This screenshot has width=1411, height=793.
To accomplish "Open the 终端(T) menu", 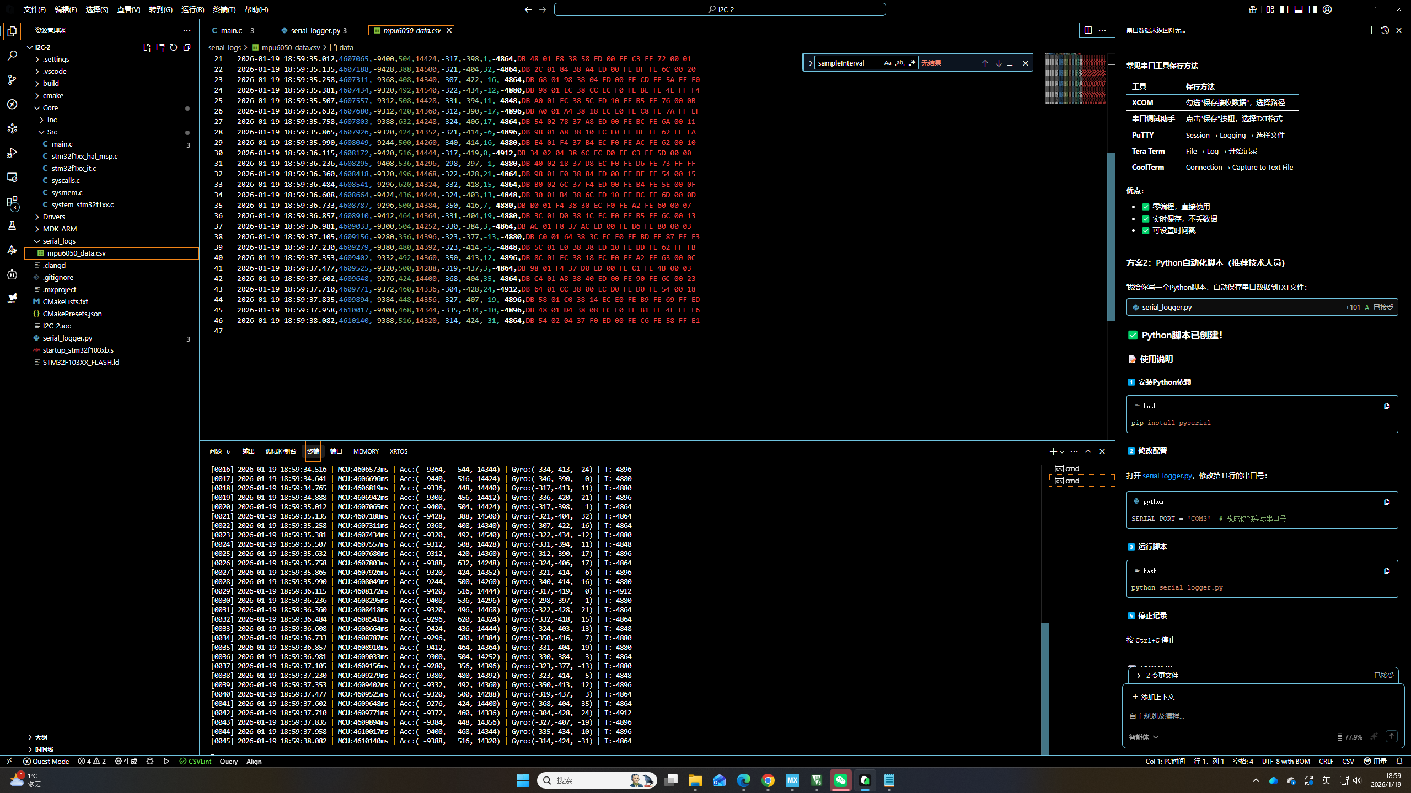I will click(224, 9).
